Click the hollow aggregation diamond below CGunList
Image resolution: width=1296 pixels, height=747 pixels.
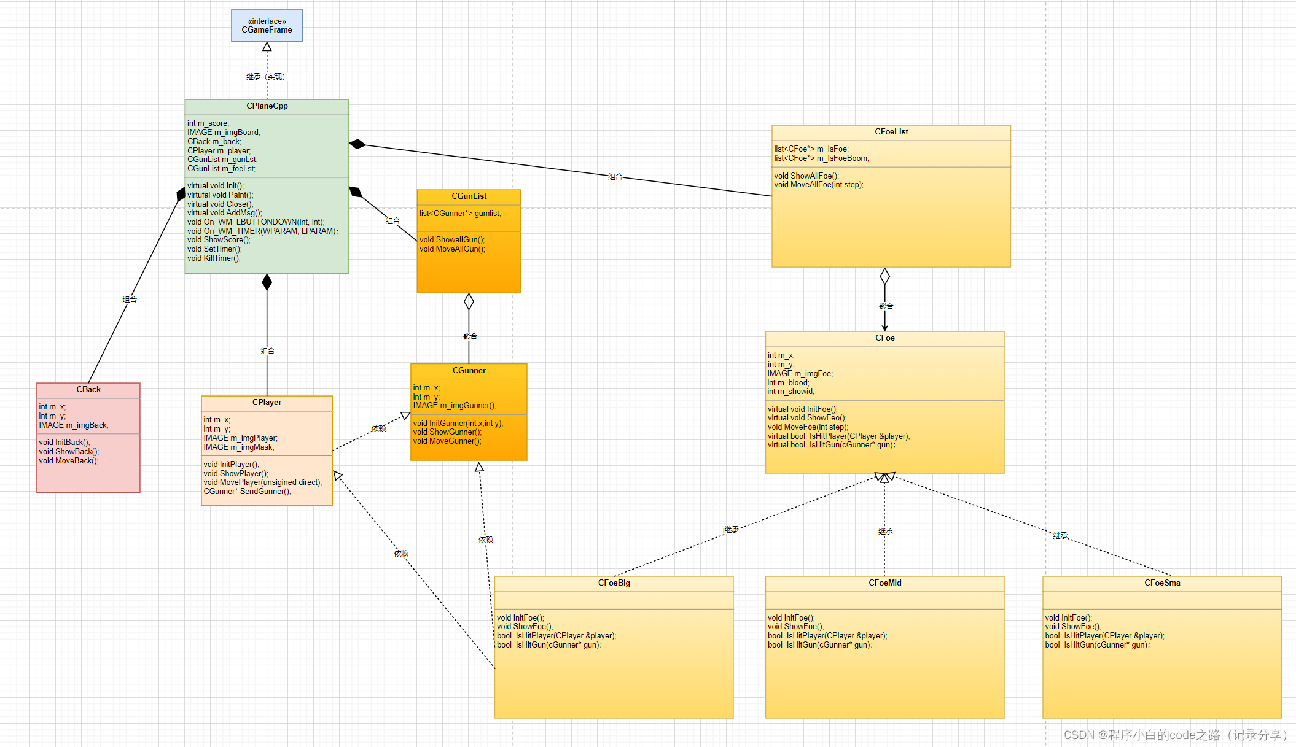(x=469, y=301)
